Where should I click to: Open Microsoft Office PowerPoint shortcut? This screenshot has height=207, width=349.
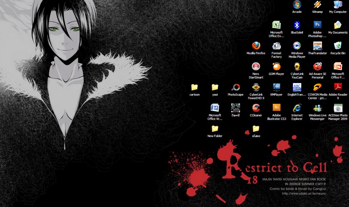(338, 66)
